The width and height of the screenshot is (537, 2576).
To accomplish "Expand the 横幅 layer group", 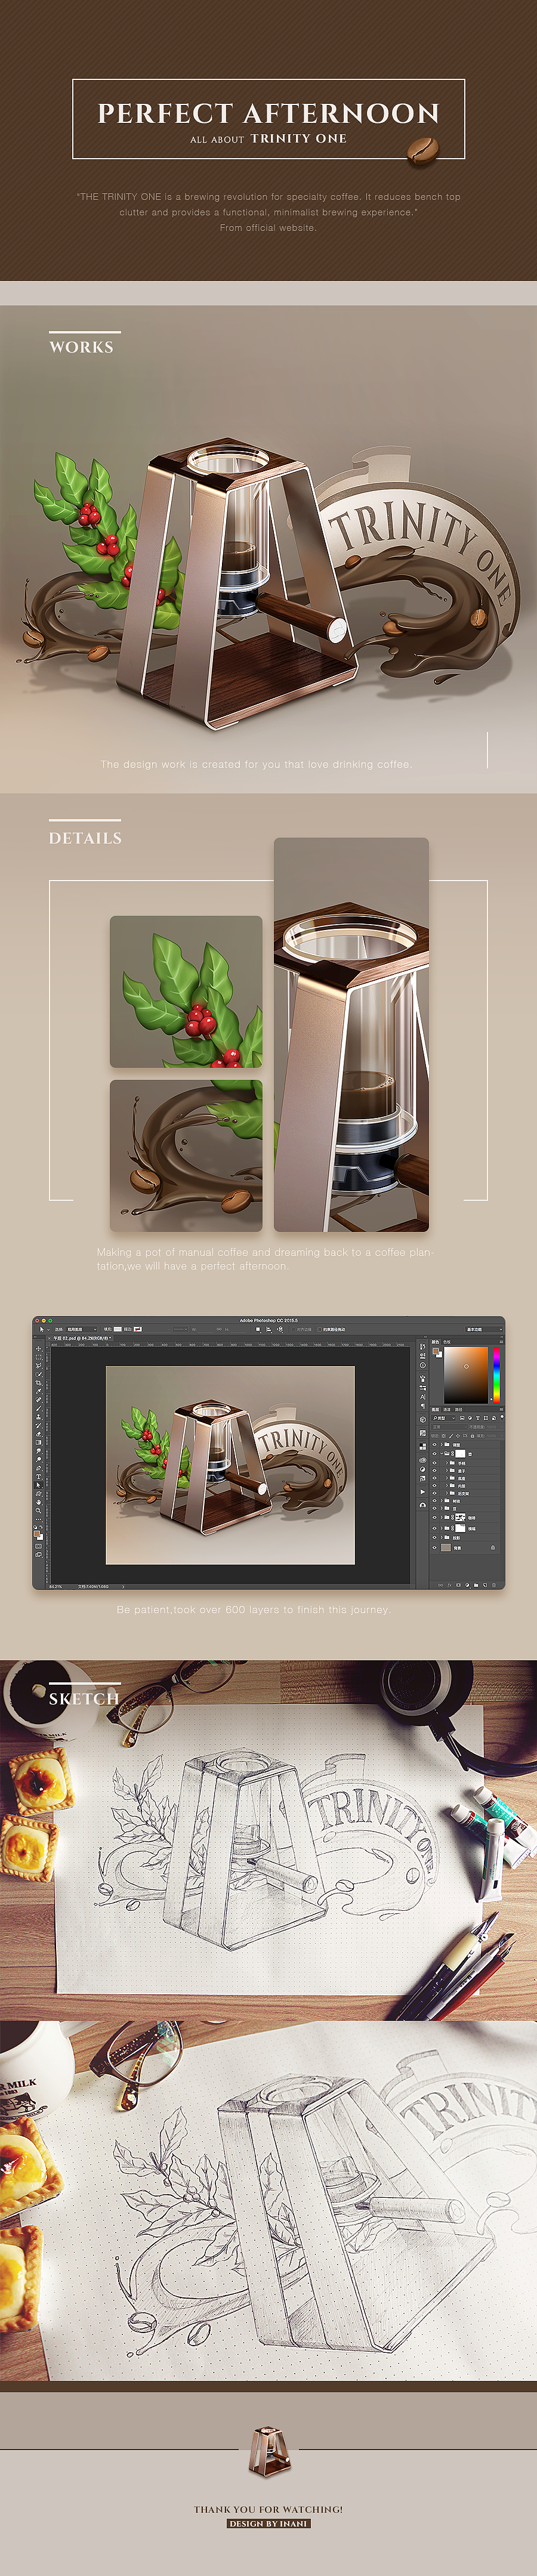I will (x=442, y=1528).
